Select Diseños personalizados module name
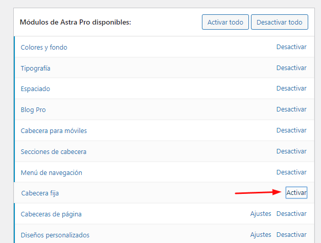This screenshot has width=321, height=243. (55, 235)
